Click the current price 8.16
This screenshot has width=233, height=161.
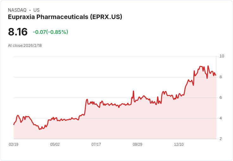18,32
